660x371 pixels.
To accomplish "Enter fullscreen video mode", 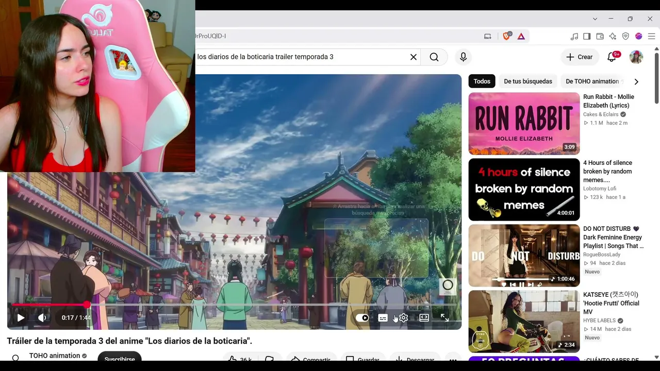I will pyautogui.click(x=444, y=318).
